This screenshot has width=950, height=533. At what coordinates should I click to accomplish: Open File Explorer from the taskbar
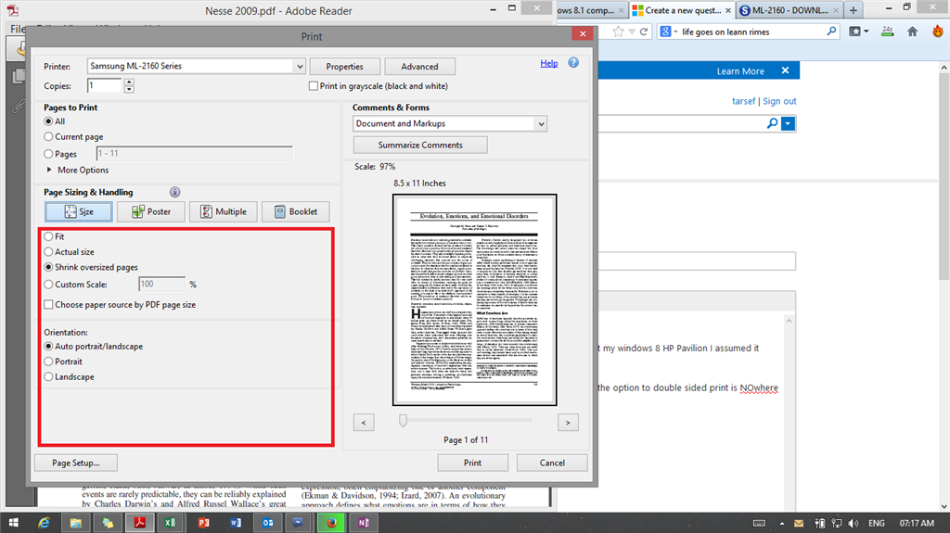click(76, 523)
